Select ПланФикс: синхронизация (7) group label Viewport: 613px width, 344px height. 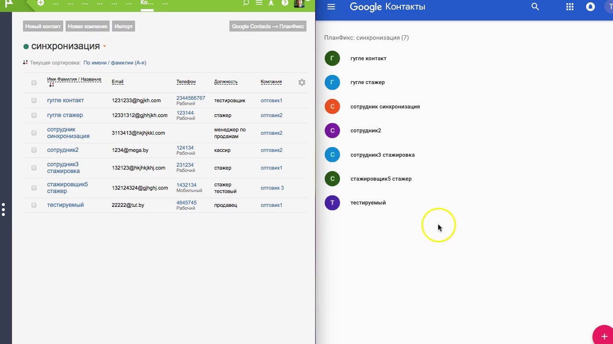(x=366, y=38)
